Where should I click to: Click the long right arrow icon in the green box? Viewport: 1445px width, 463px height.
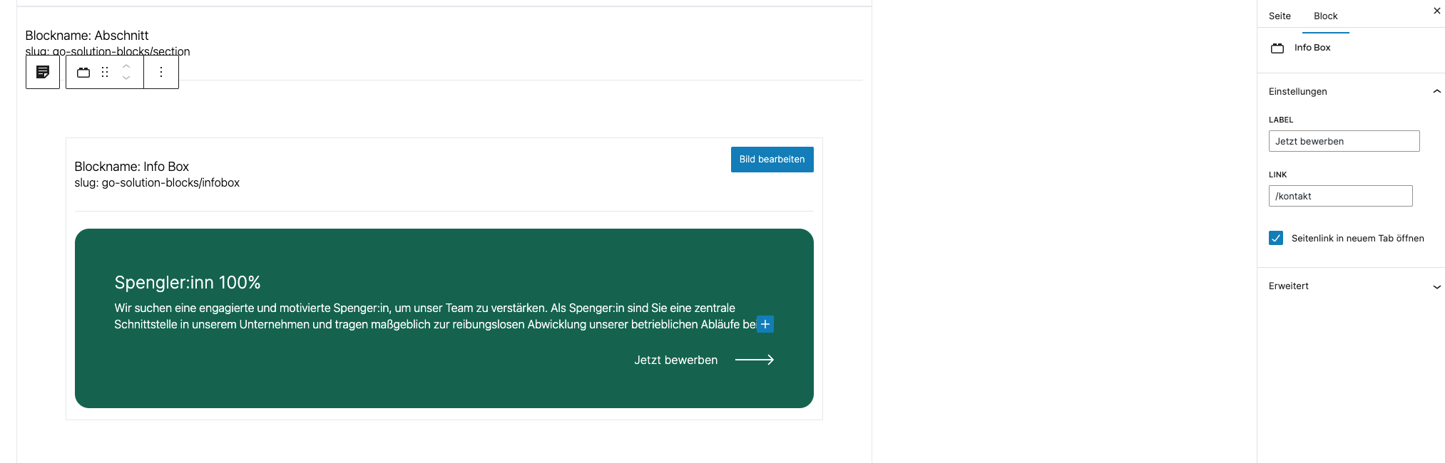click(x=755, y=360)
